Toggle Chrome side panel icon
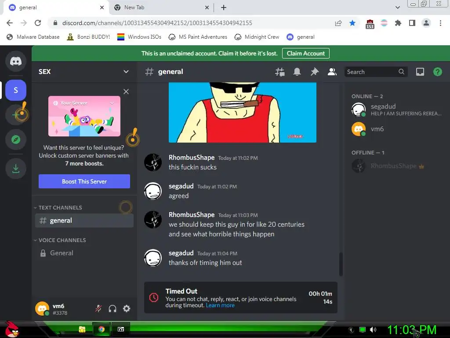The height and width of the screenshot is (338, 450). point(412,23)
